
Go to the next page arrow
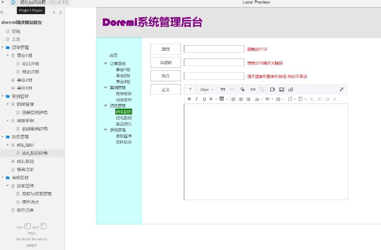click(60, 12)
